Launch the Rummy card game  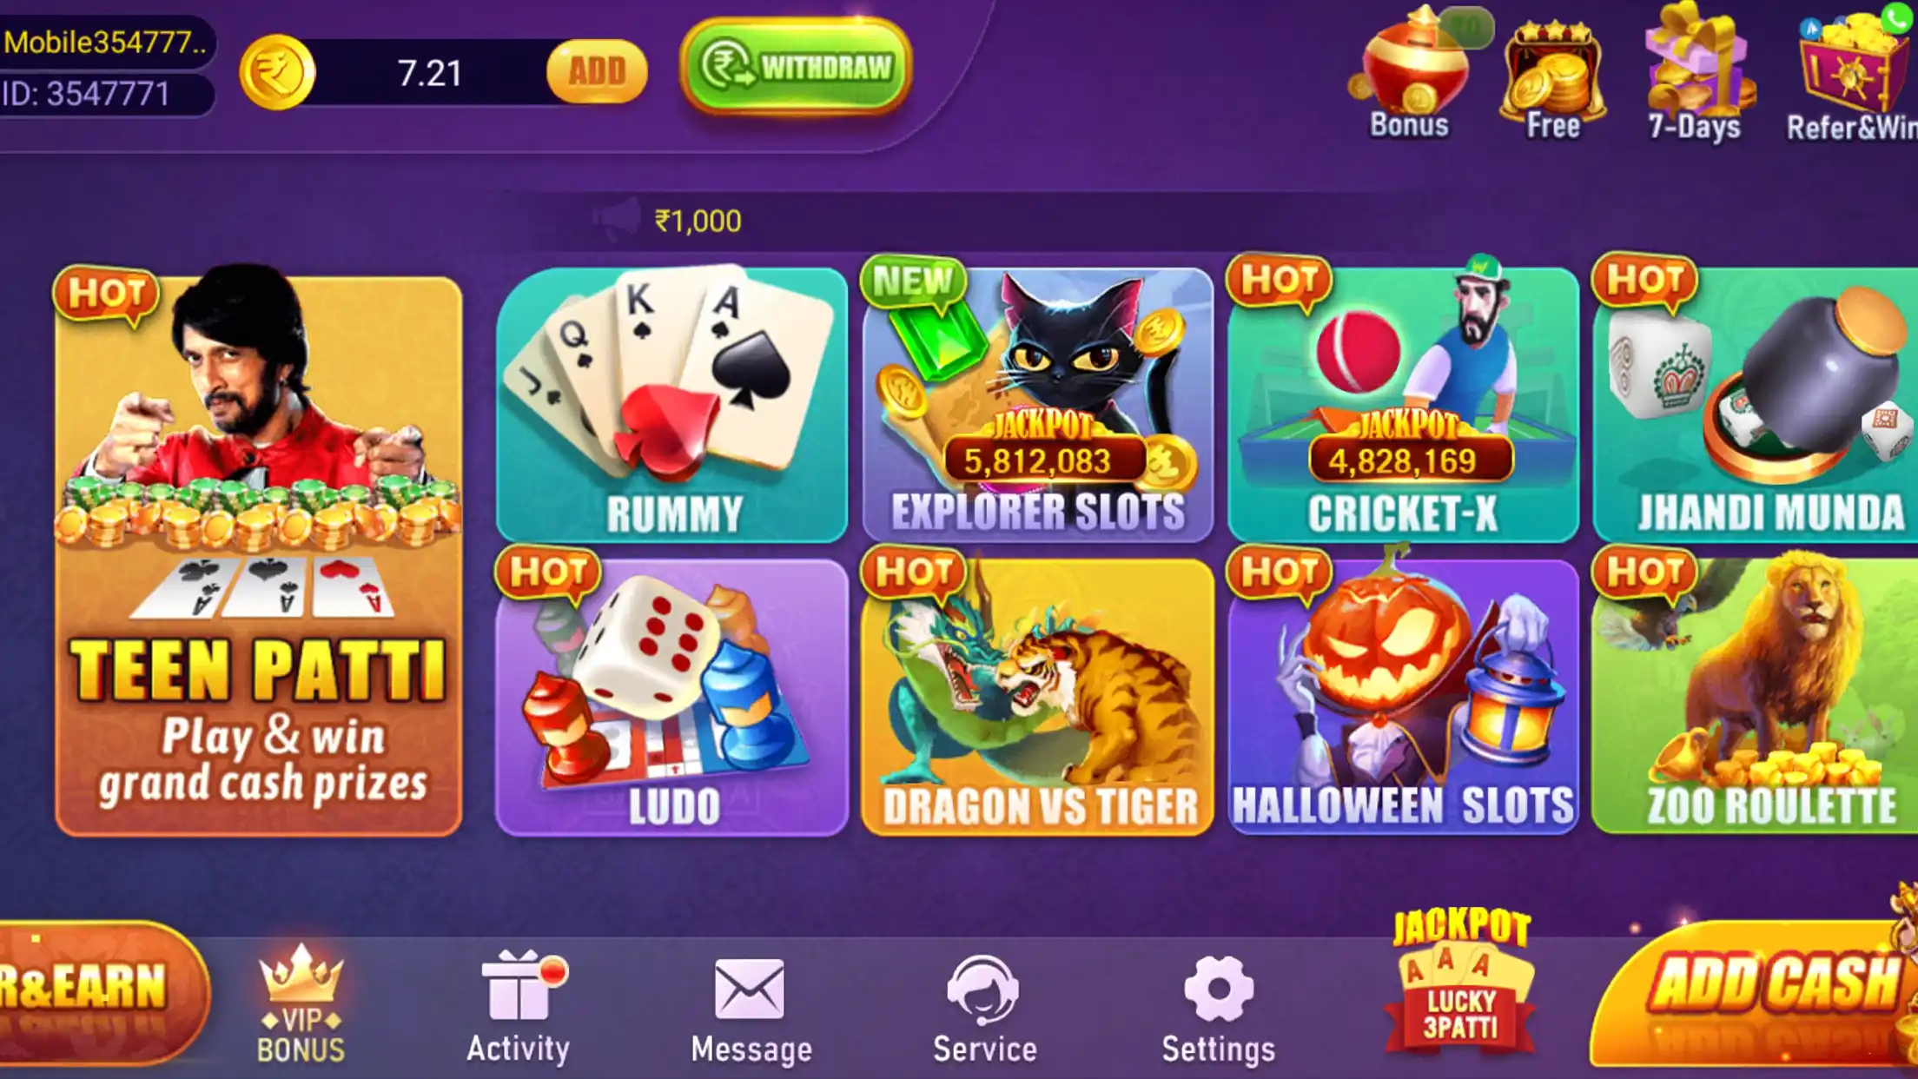pos(671,405)
